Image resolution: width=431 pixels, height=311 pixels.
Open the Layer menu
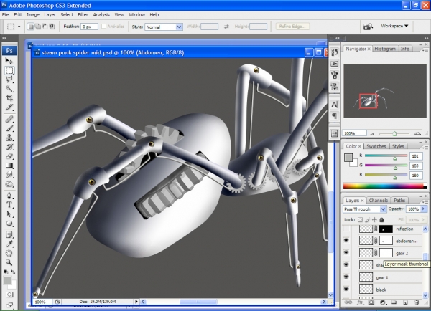click(50, 15)
